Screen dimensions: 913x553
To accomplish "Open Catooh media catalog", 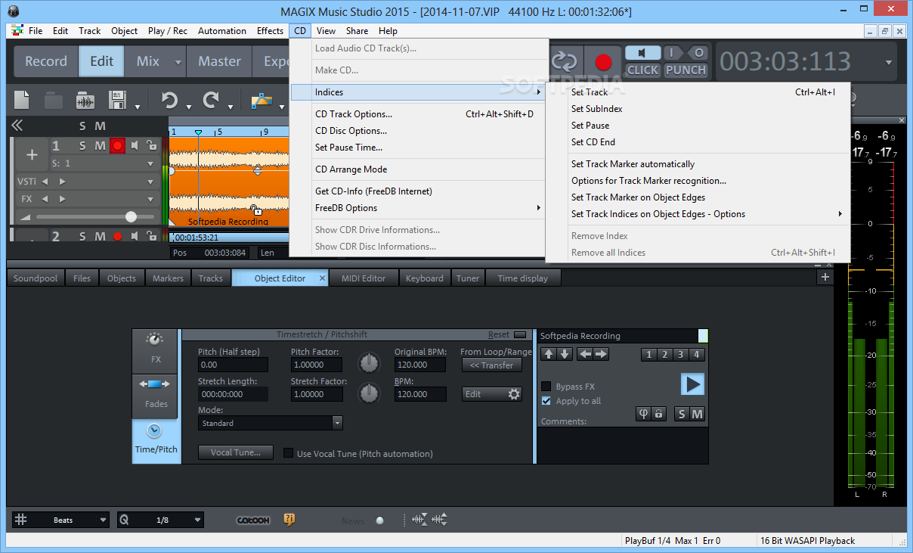I will click(x=253, y=520).
